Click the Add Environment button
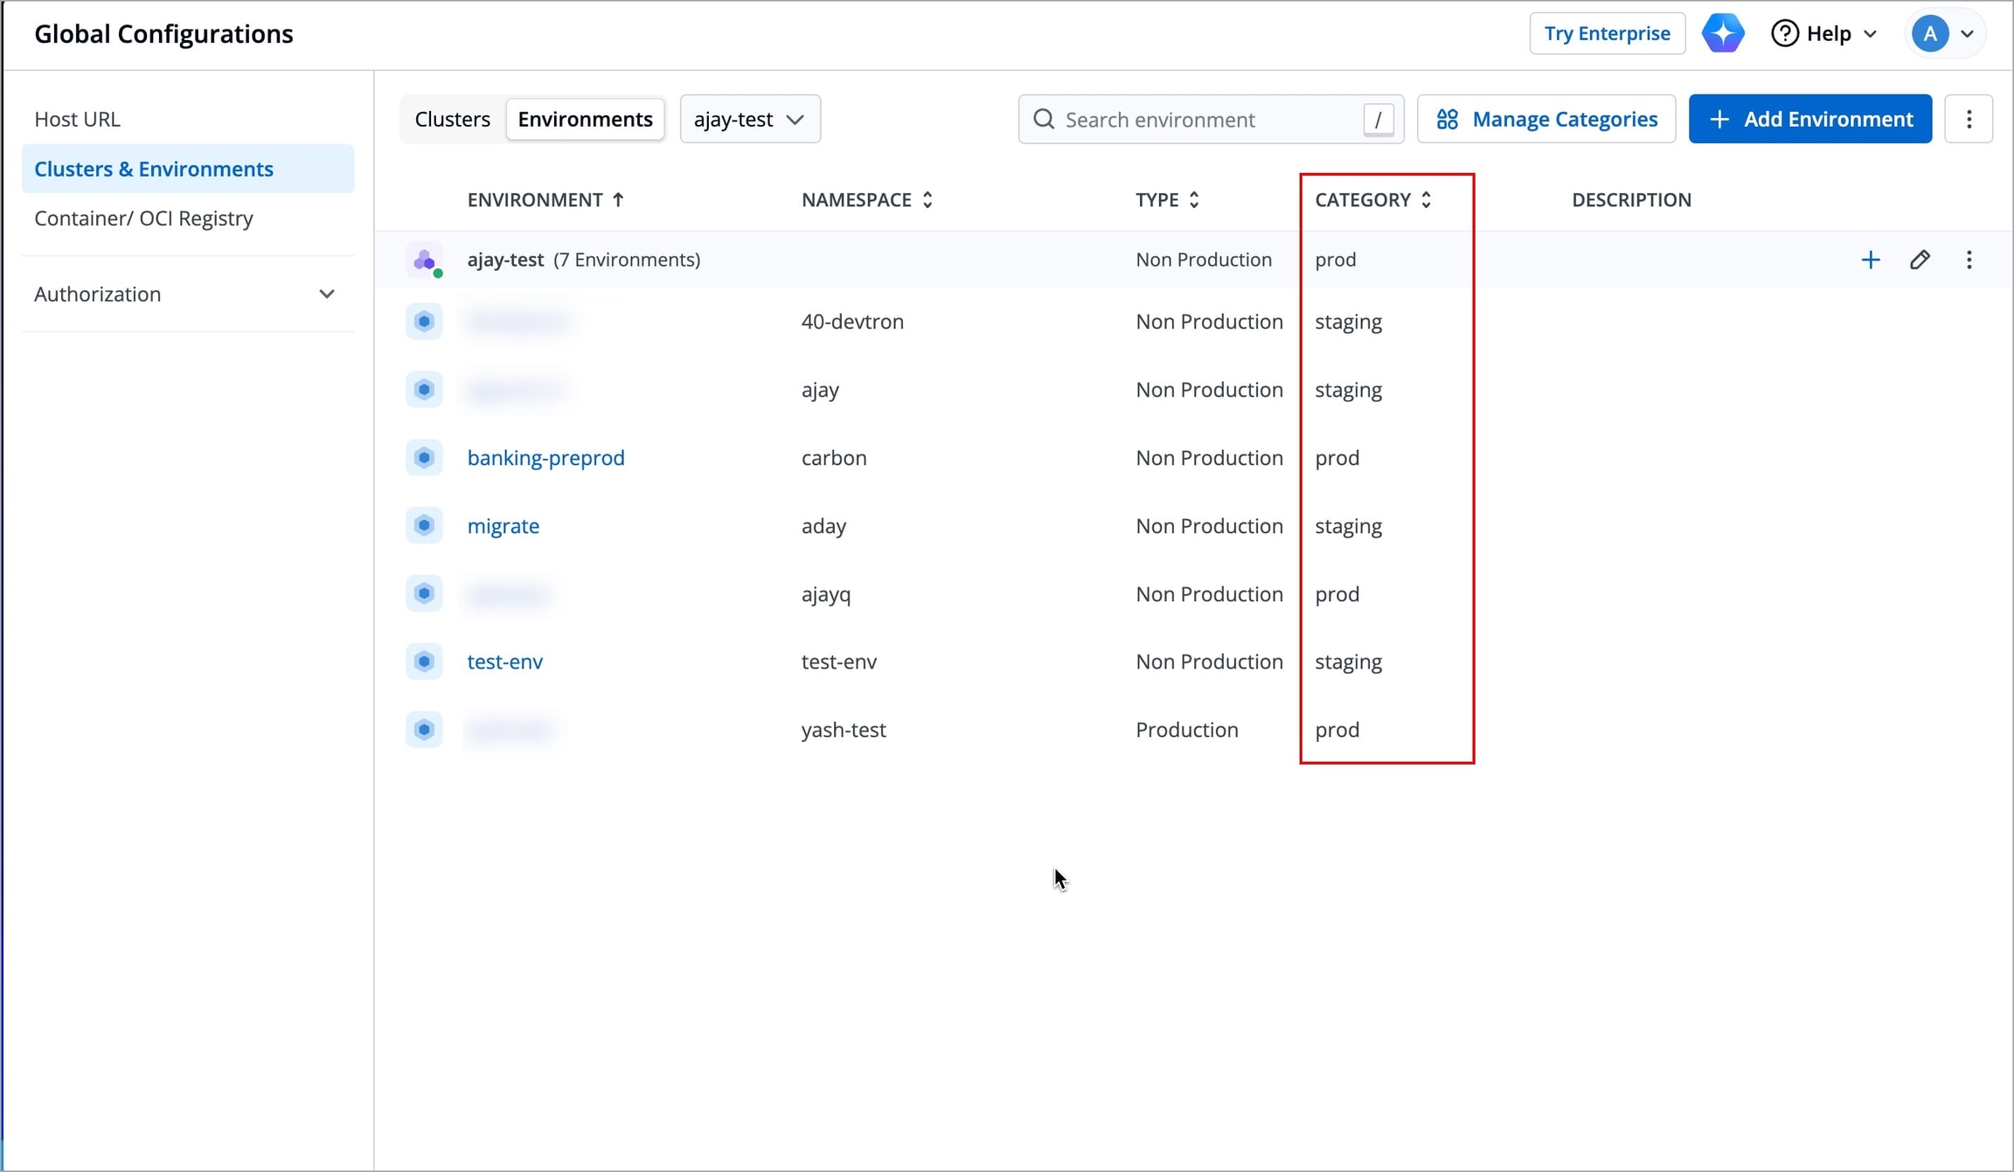The image size is (2014, 1172). pyautogui.click(x=1809, y=119)
